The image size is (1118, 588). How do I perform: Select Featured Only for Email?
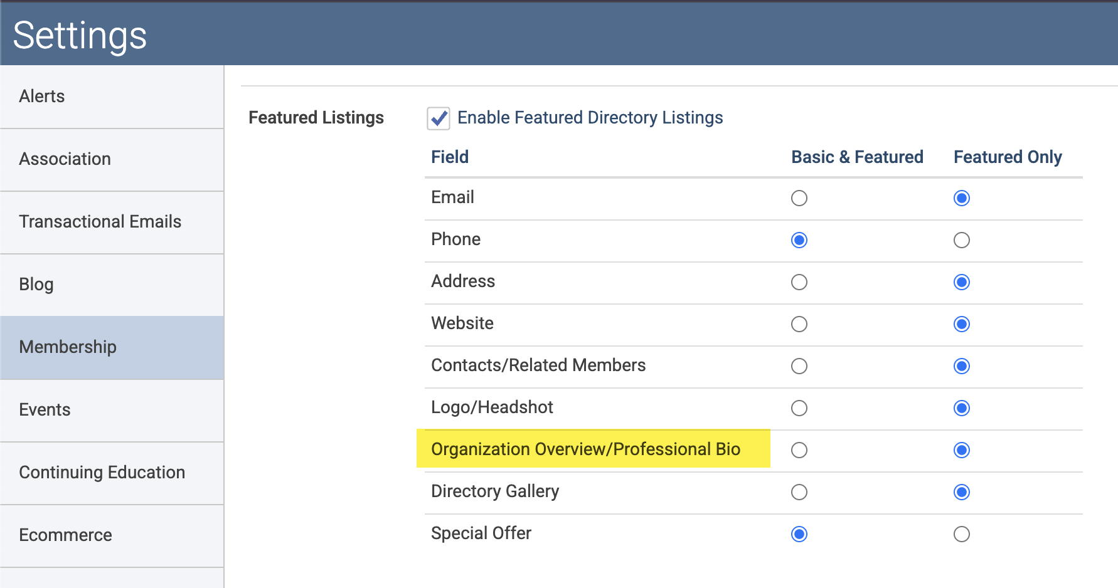(x=961, y=198)
